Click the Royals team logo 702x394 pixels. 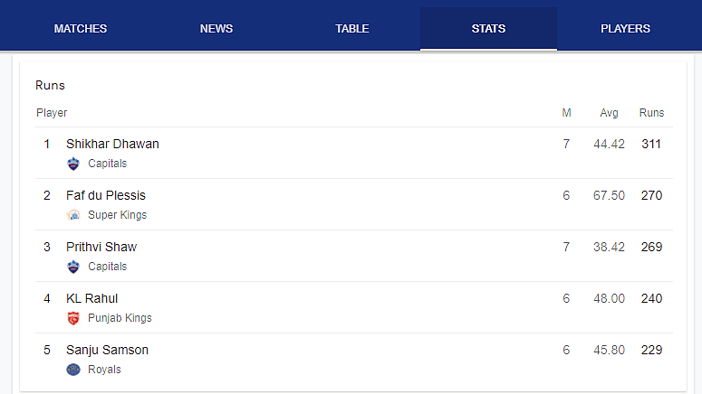point(73,370)
